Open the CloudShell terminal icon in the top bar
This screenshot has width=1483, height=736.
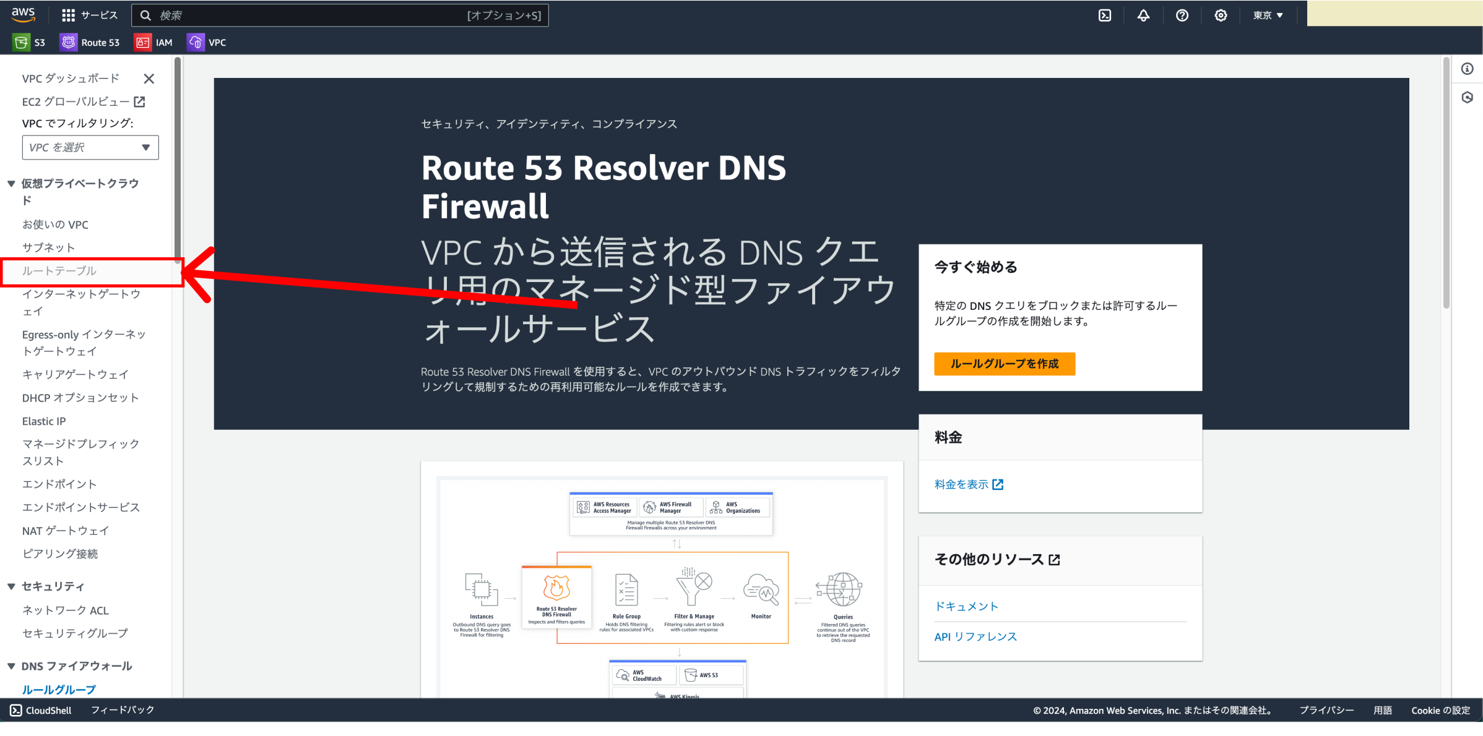pyautogui.click(x=1104, y=15)
